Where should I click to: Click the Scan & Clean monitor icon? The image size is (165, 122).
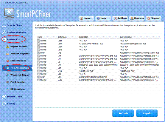coord(4,25)
